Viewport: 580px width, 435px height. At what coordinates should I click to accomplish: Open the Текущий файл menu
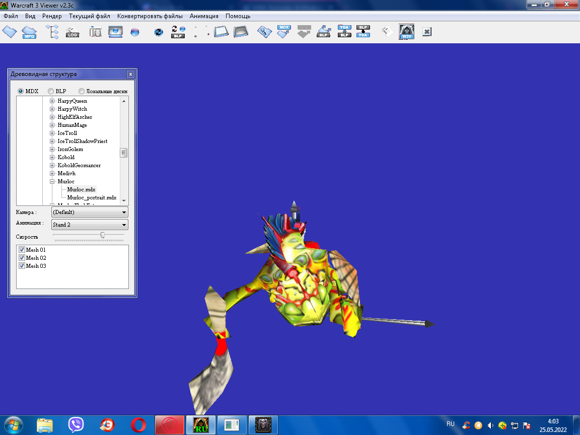(90, 16)
